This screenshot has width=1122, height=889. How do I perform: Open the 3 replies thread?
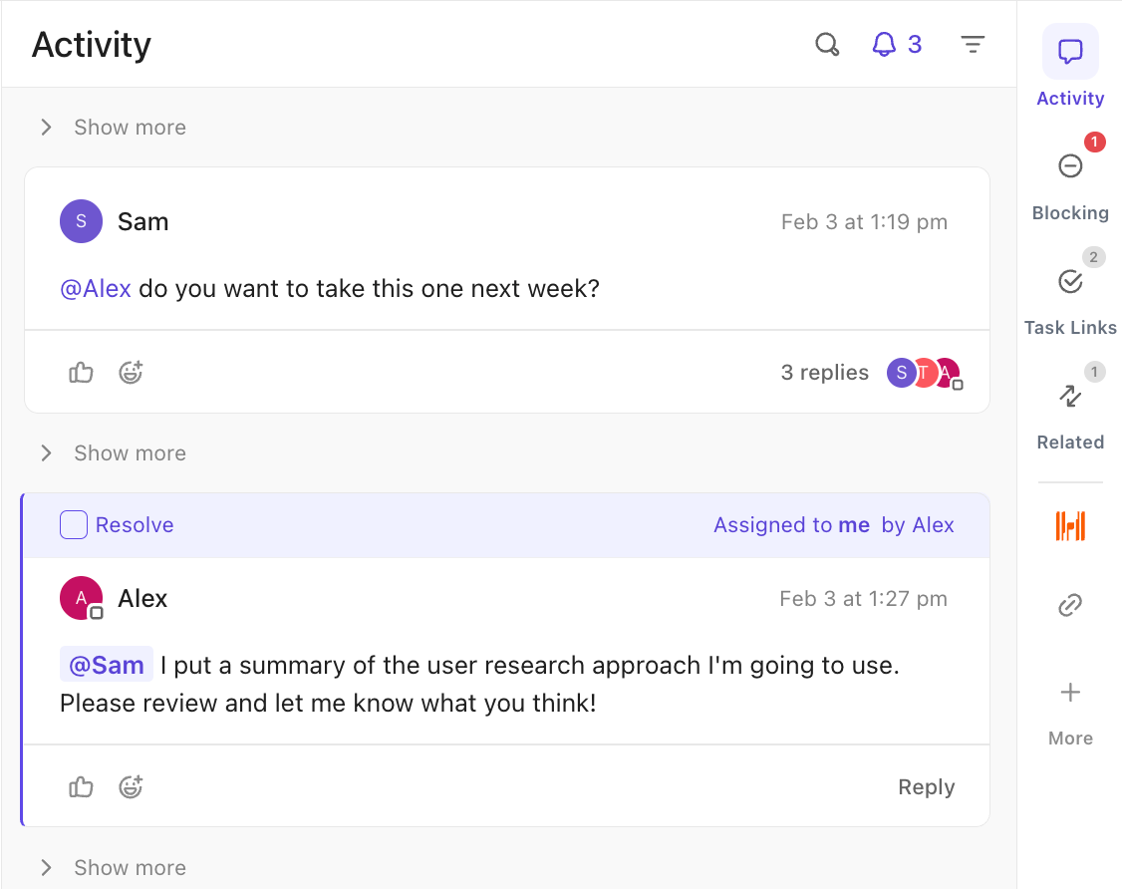coord(824,372)
